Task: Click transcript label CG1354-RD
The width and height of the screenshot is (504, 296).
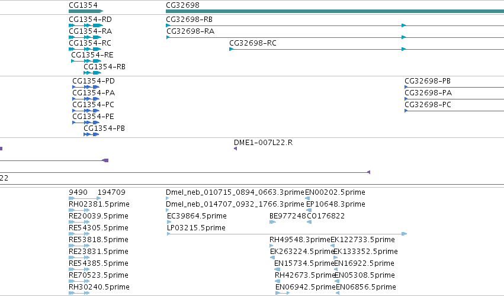Action: 91,20
